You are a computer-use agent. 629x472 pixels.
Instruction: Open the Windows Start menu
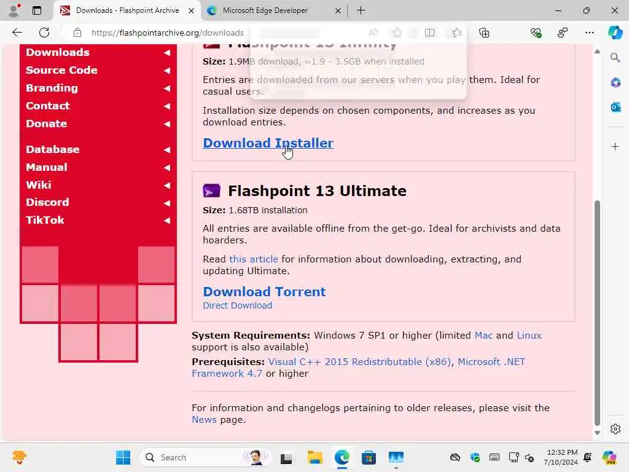(x=123, y=457)
